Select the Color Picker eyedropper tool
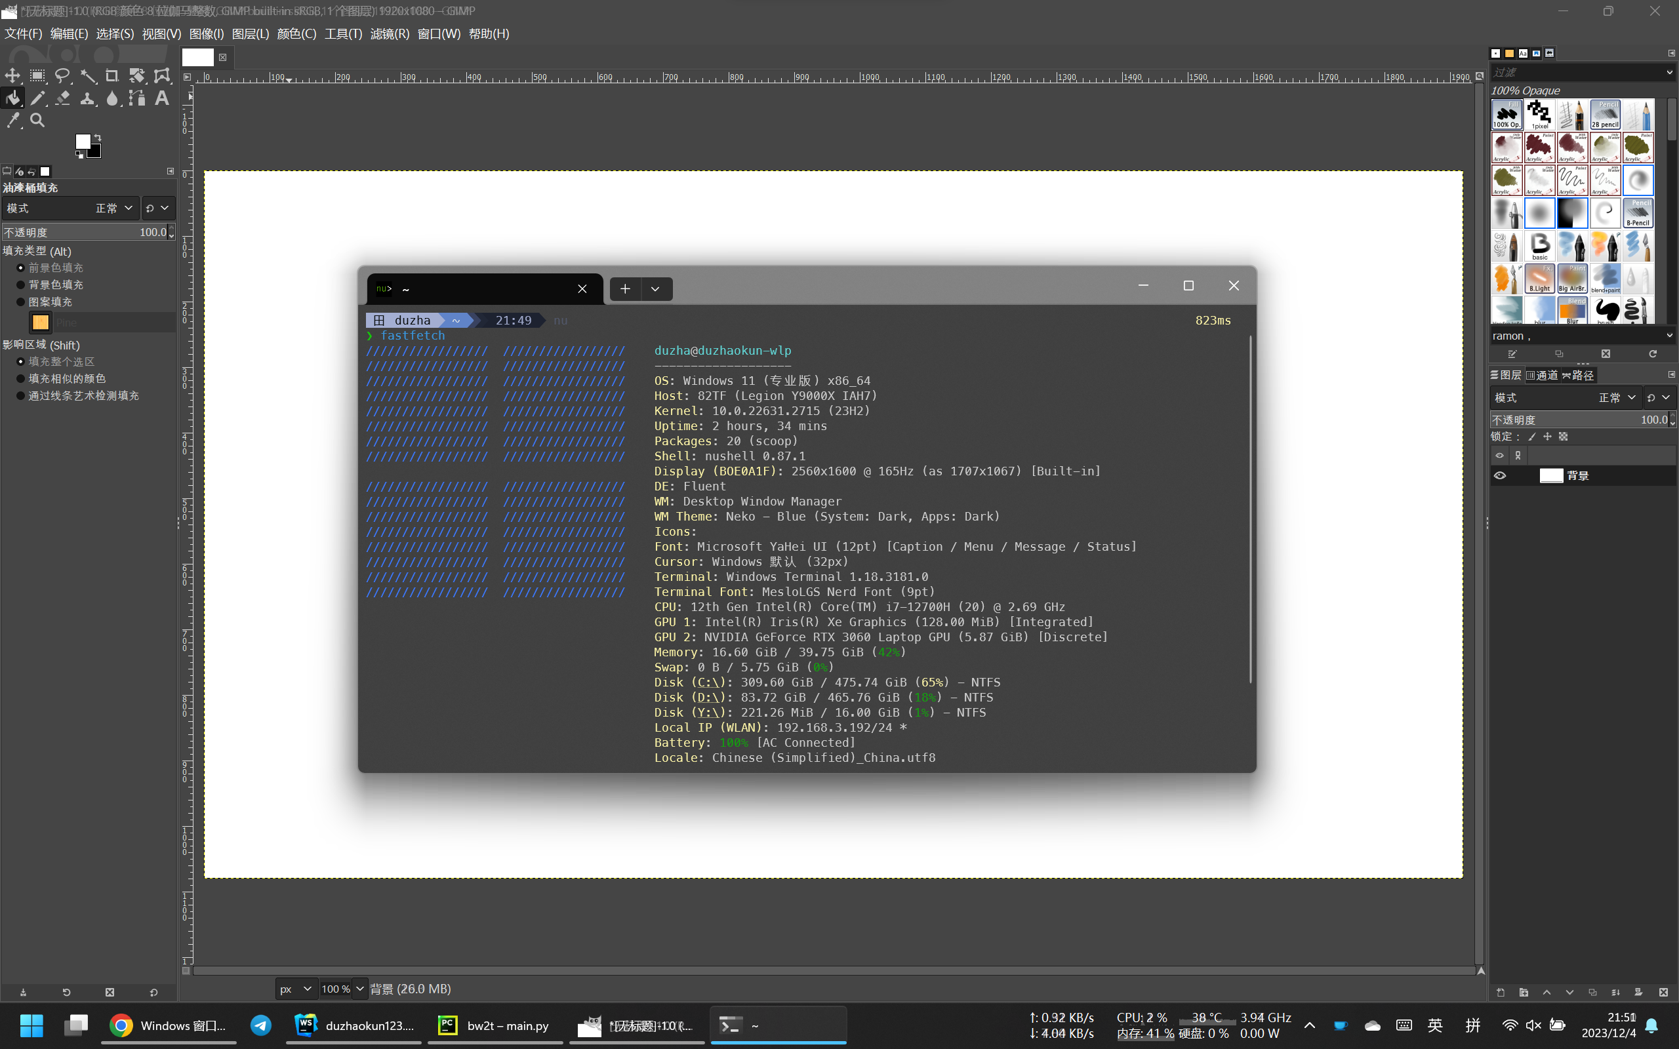Image resolution: width=1679 pixels, height=1049 pixels. click(12, 121)
